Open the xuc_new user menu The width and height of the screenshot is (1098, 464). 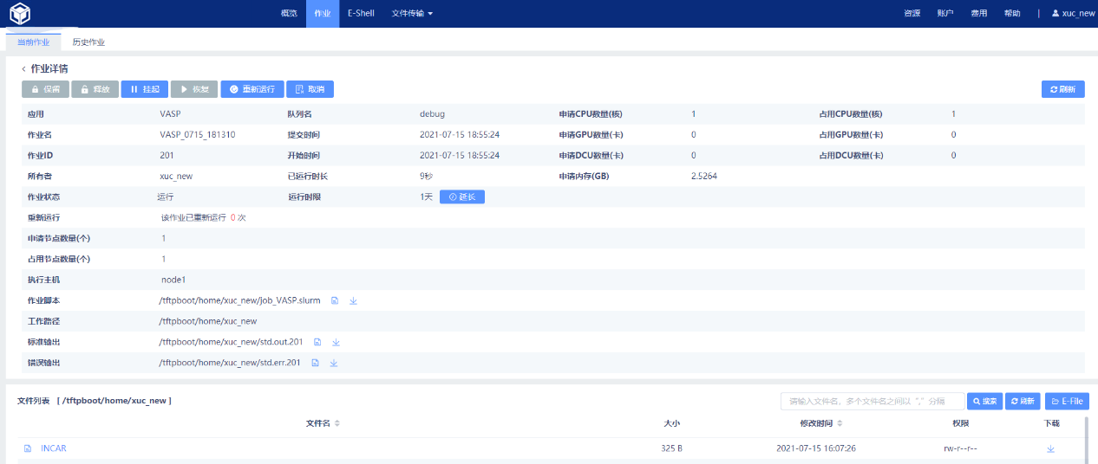pos(1073,14)
